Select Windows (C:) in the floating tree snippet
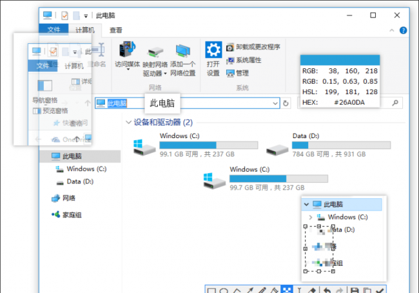 click(342, 217)
